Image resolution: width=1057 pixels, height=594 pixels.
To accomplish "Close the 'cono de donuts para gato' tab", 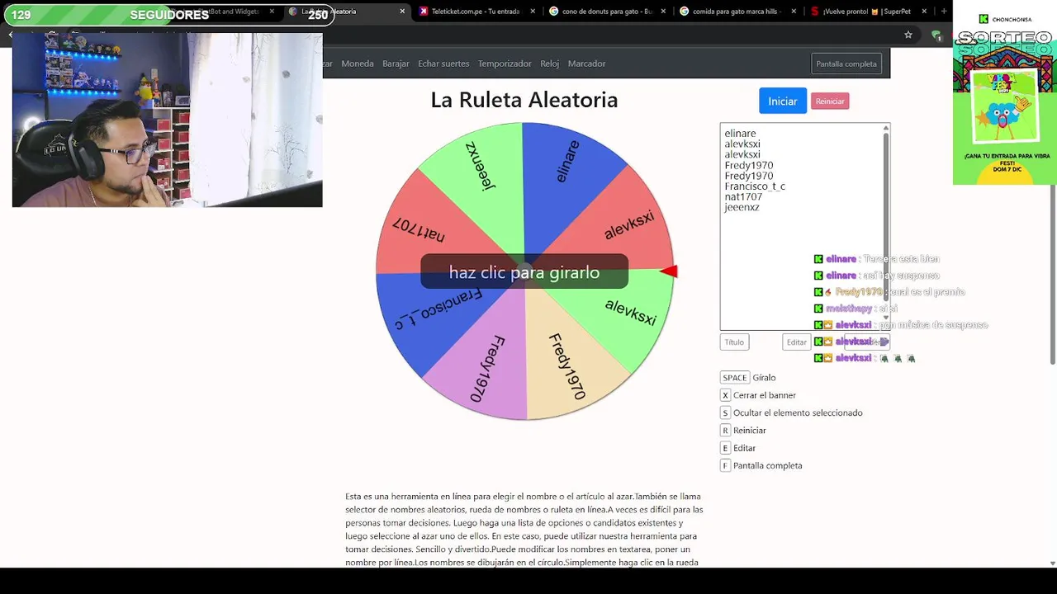I will click(x=663, y=12).
